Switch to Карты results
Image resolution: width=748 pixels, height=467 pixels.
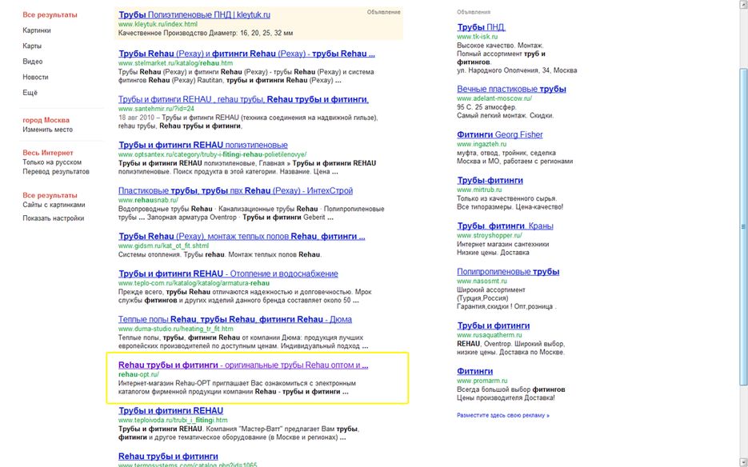[x=32, y=46]
